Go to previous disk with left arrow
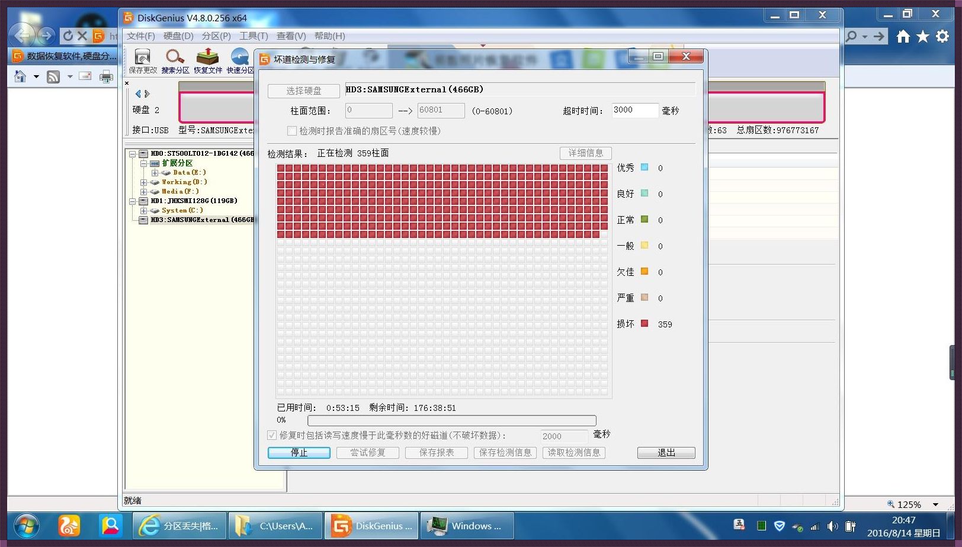 (x=138, y=94)
